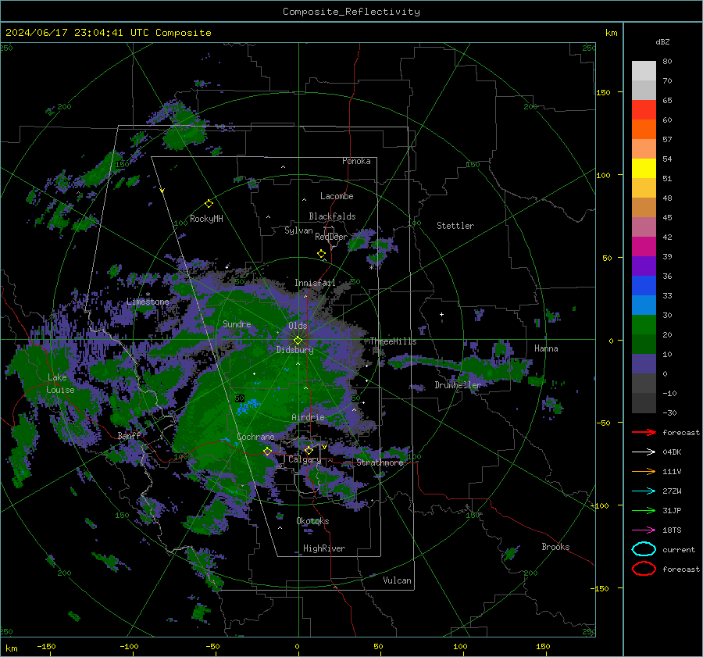Select the 39 dBZ magenta color swatch

644,246
